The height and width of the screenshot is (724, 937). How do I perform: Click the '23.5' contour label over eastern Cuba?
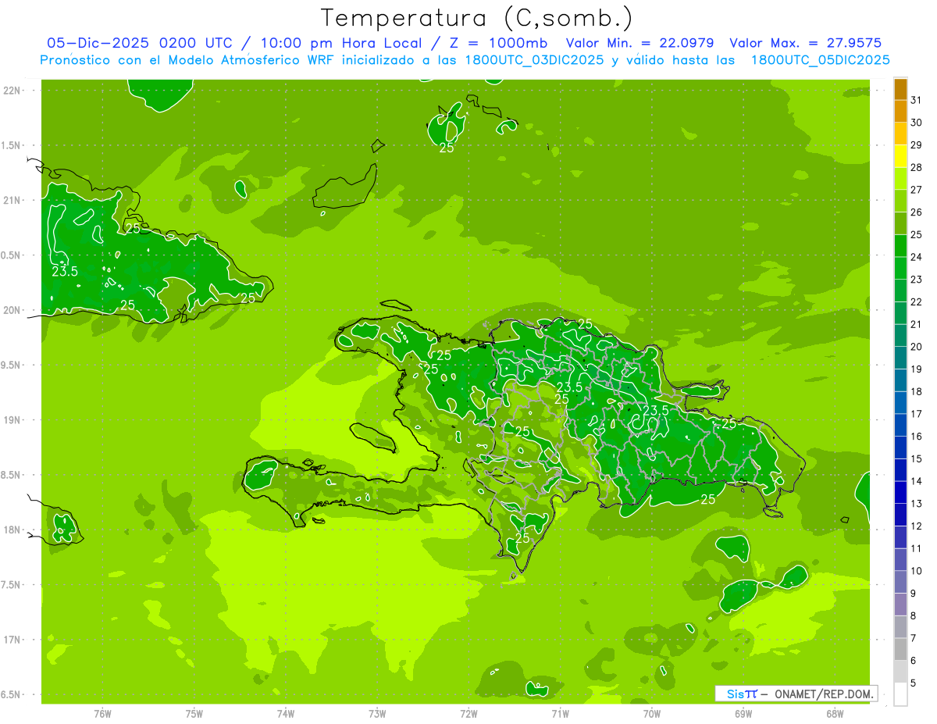pos(65,272)
